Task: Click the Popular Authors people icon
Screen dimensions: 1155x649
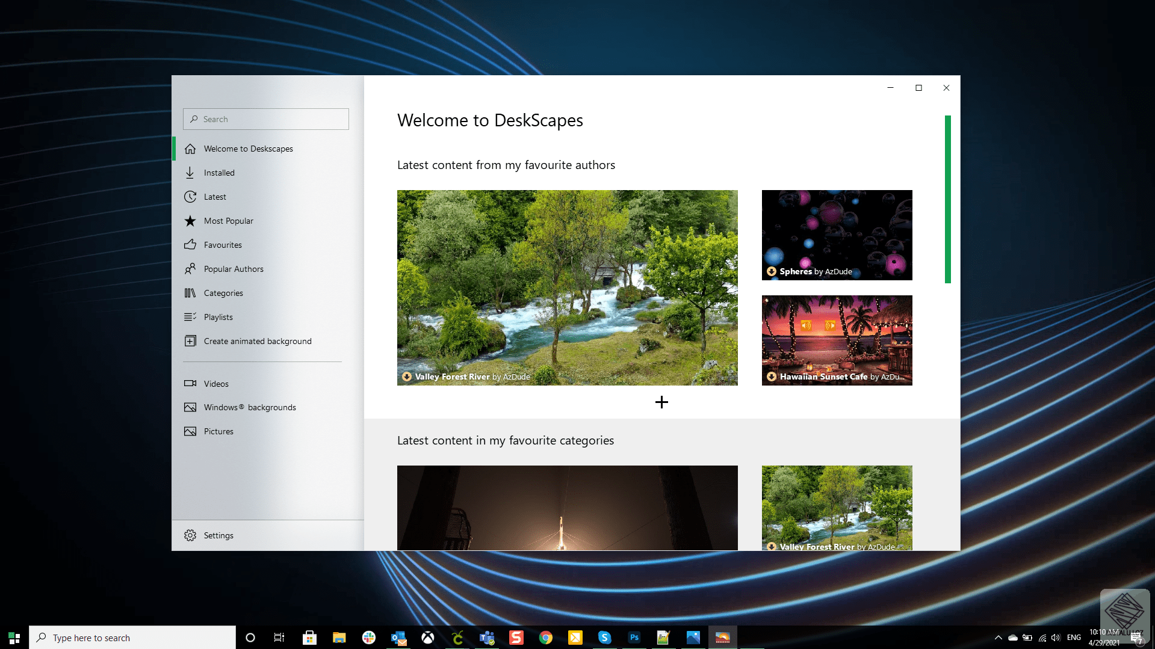Action: click(x=190, y=269)
